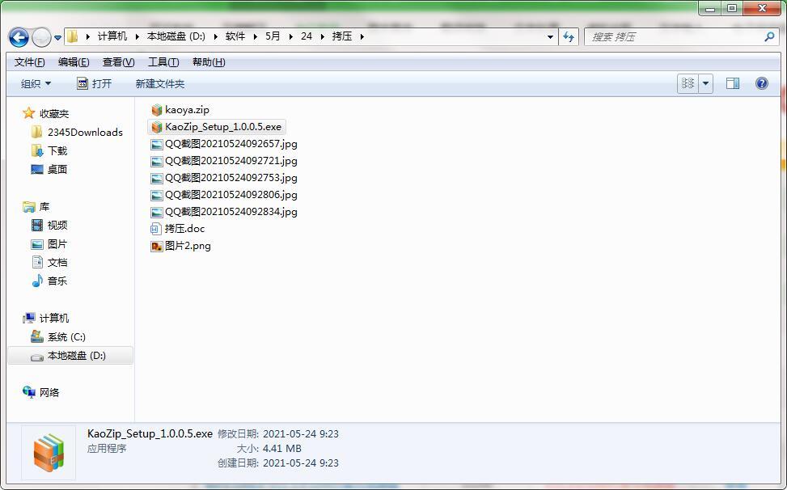This screenshot has width=787, height=490.
Task: Select 网络 in the navigation pane
Action: coord(49,393)
